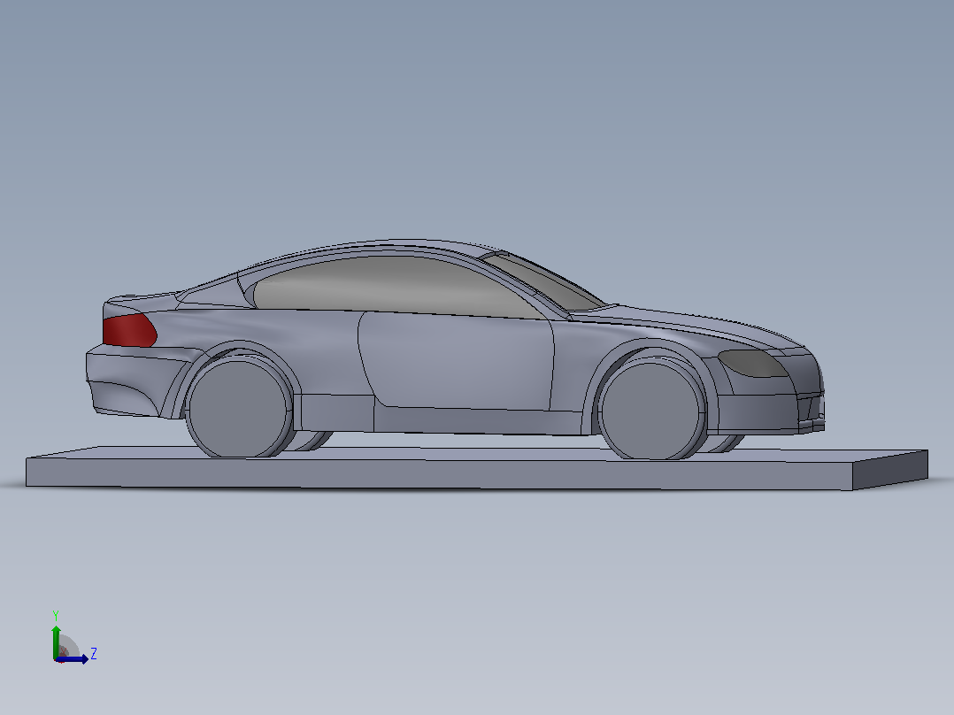Pick the rear wheel face

tap(238, 408)
